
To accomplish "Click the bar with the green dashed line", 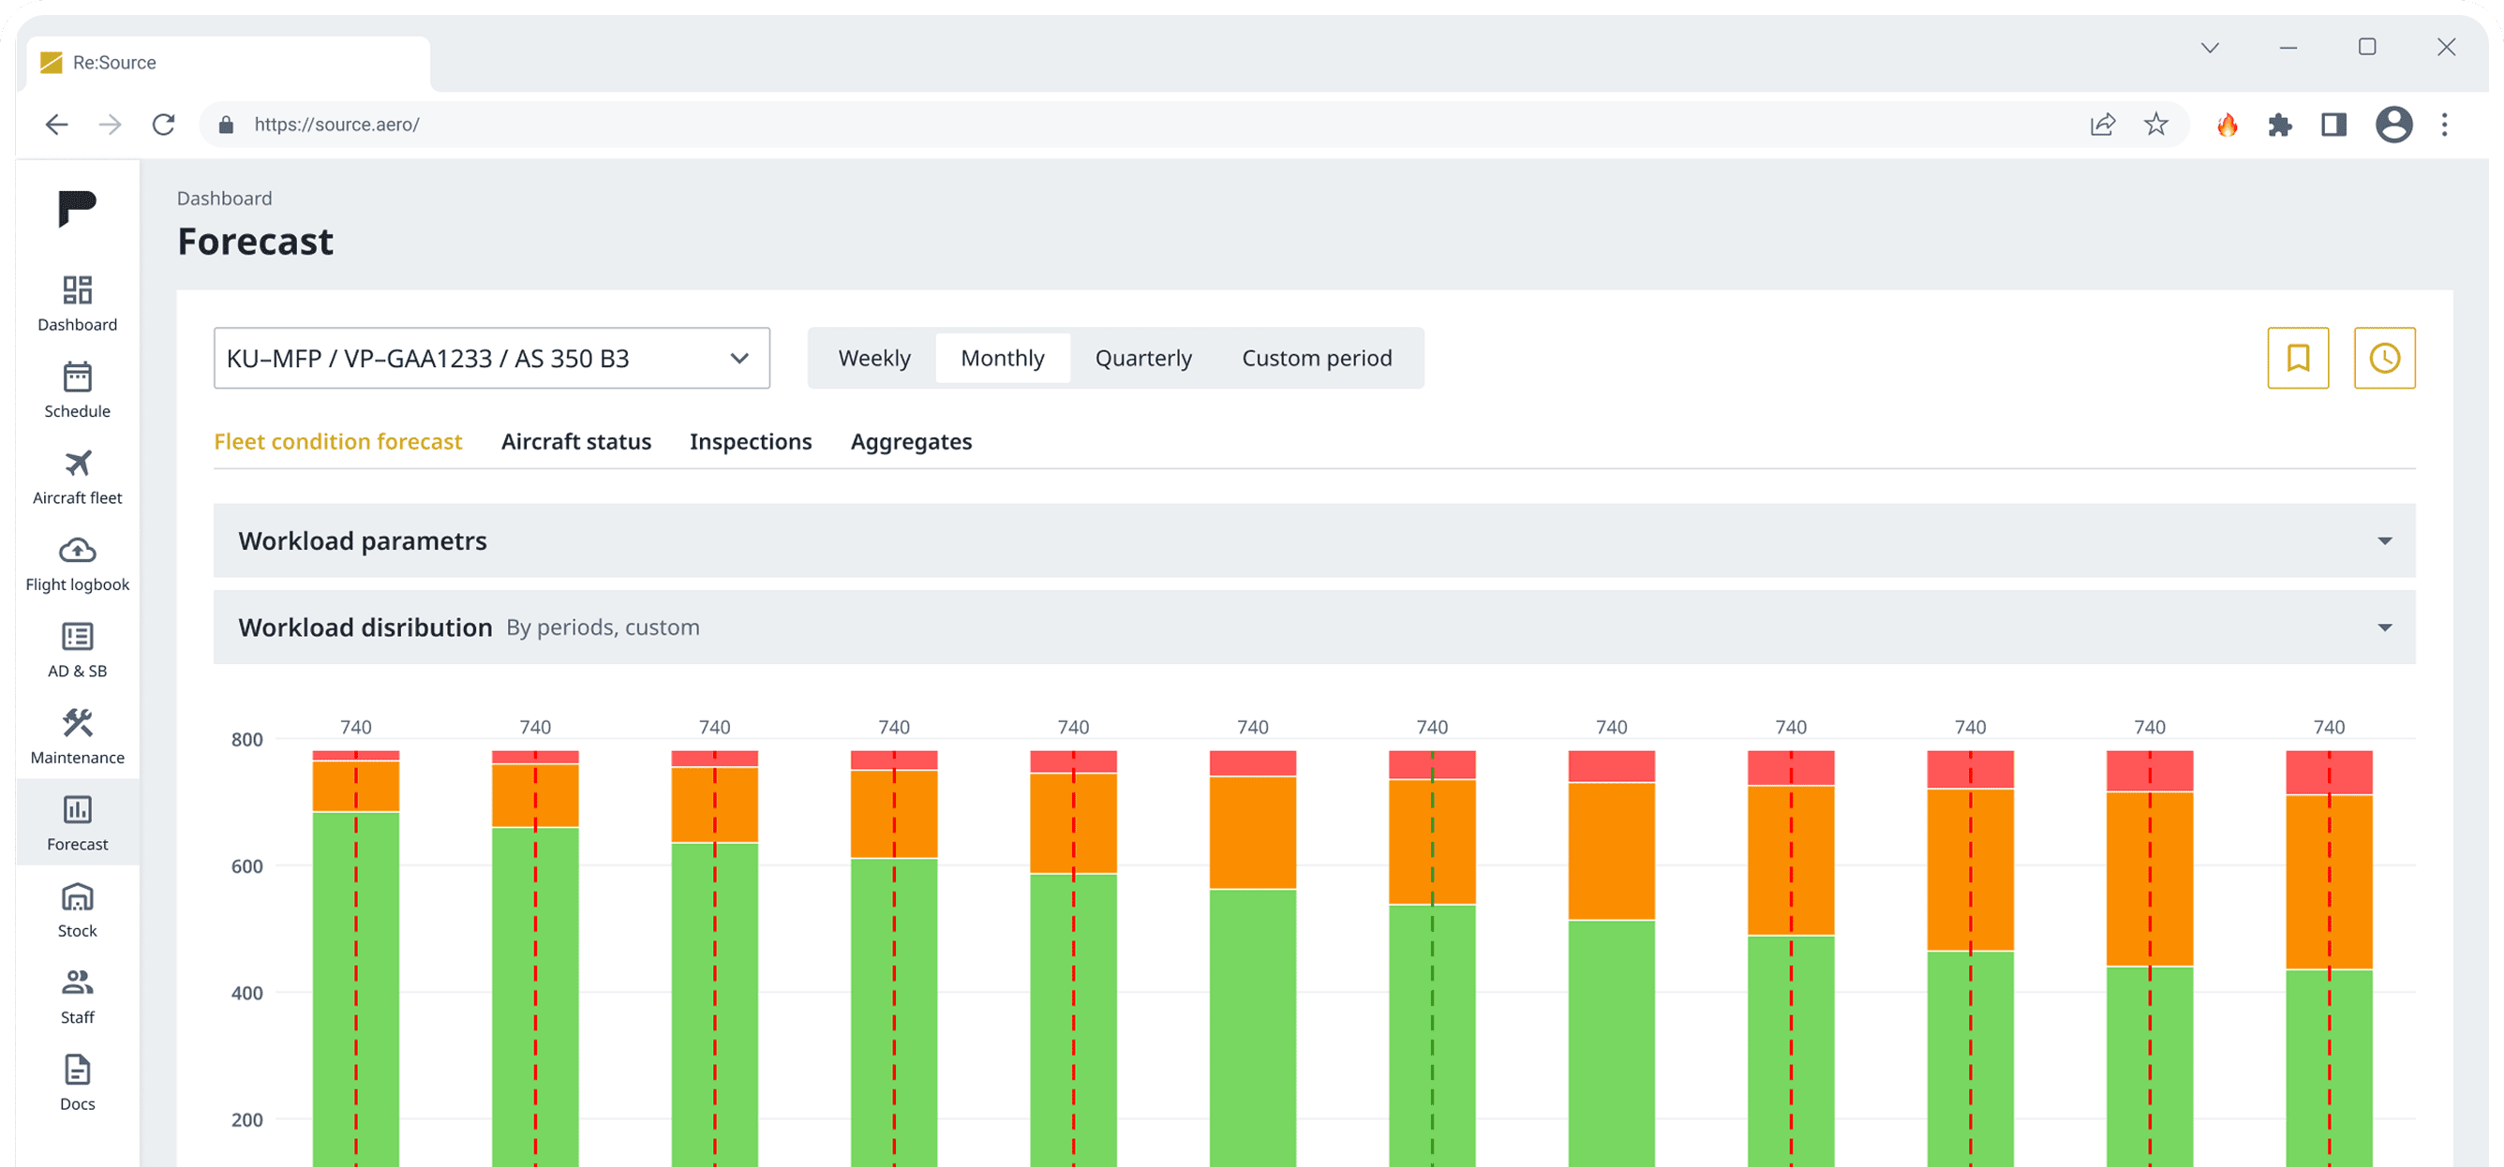I will pyautogui.click(x=1432, y=958).
